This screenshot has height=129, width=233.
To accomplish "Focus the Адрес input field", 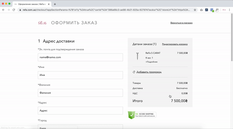I will [x=80, y=111].
